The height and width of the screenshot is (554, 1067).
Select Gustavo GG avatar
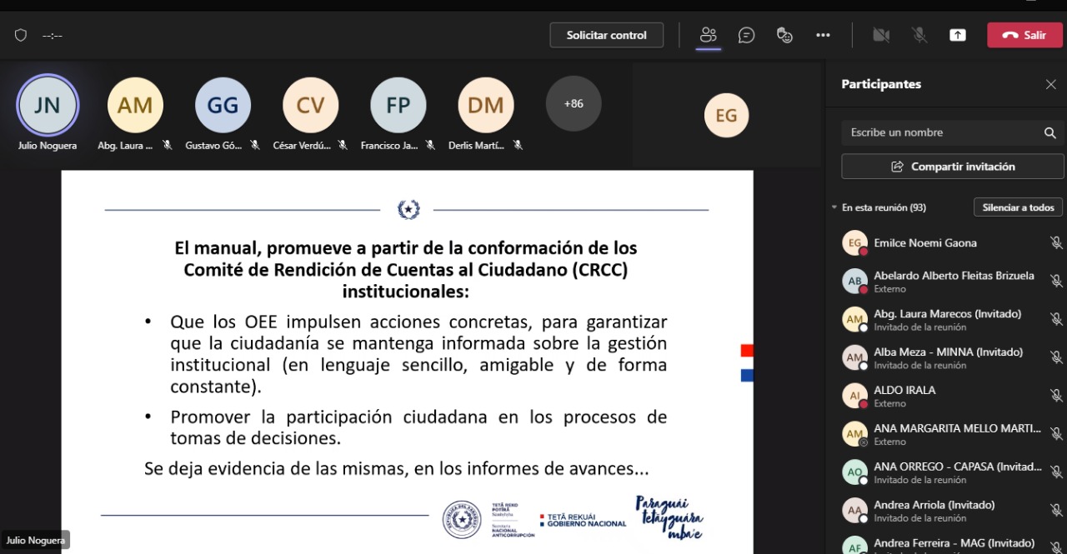click(223, 105)
